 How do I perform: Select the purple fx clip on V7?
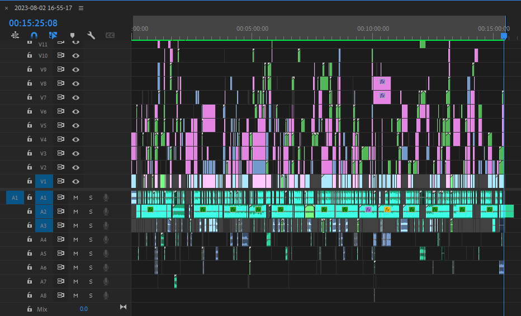(382, 97)
